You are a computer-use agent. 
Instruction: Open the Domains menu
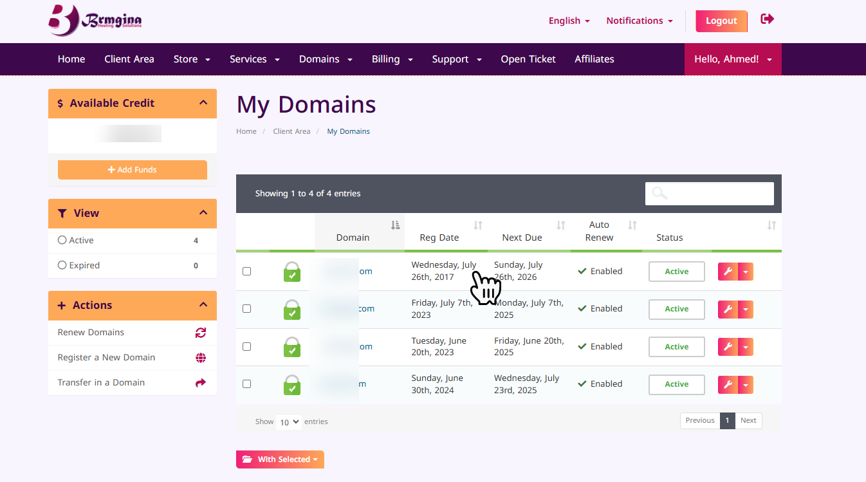(x=326, y=59)
